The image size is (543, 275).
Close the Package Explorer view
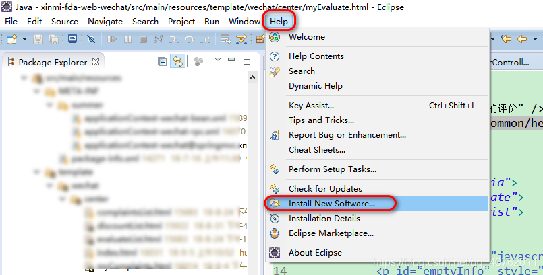click(x=96, y=62)
